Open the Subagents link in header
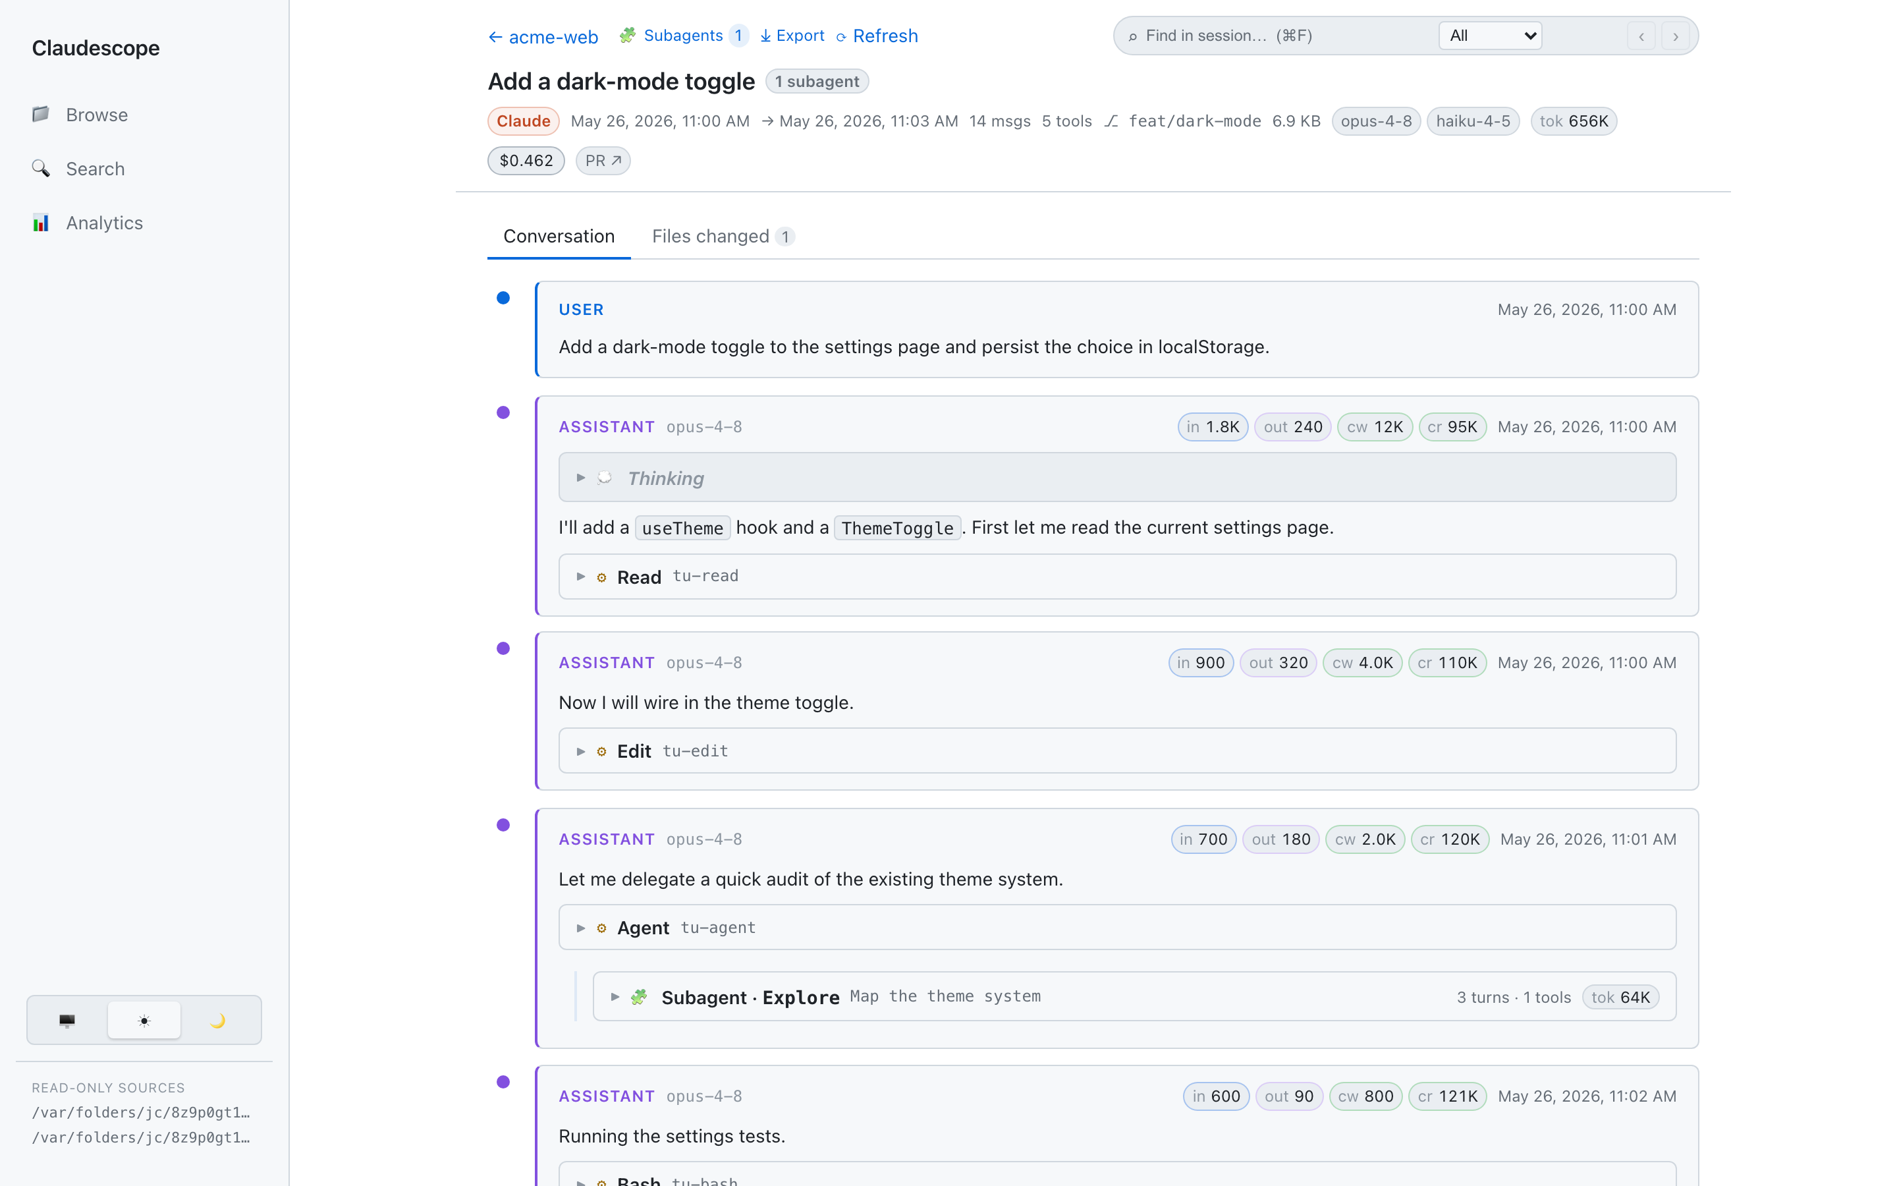The width and height of the screenshot is (1897, 1186). coord(684,36)
